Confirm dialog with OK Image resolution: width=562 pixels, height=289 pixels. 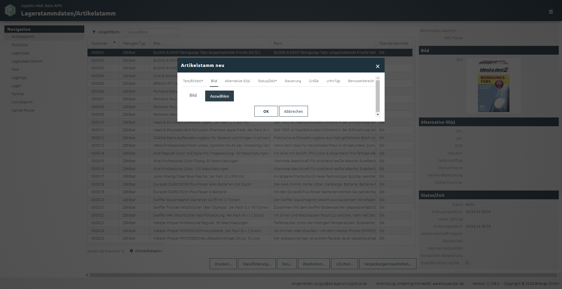pos(266,111)
